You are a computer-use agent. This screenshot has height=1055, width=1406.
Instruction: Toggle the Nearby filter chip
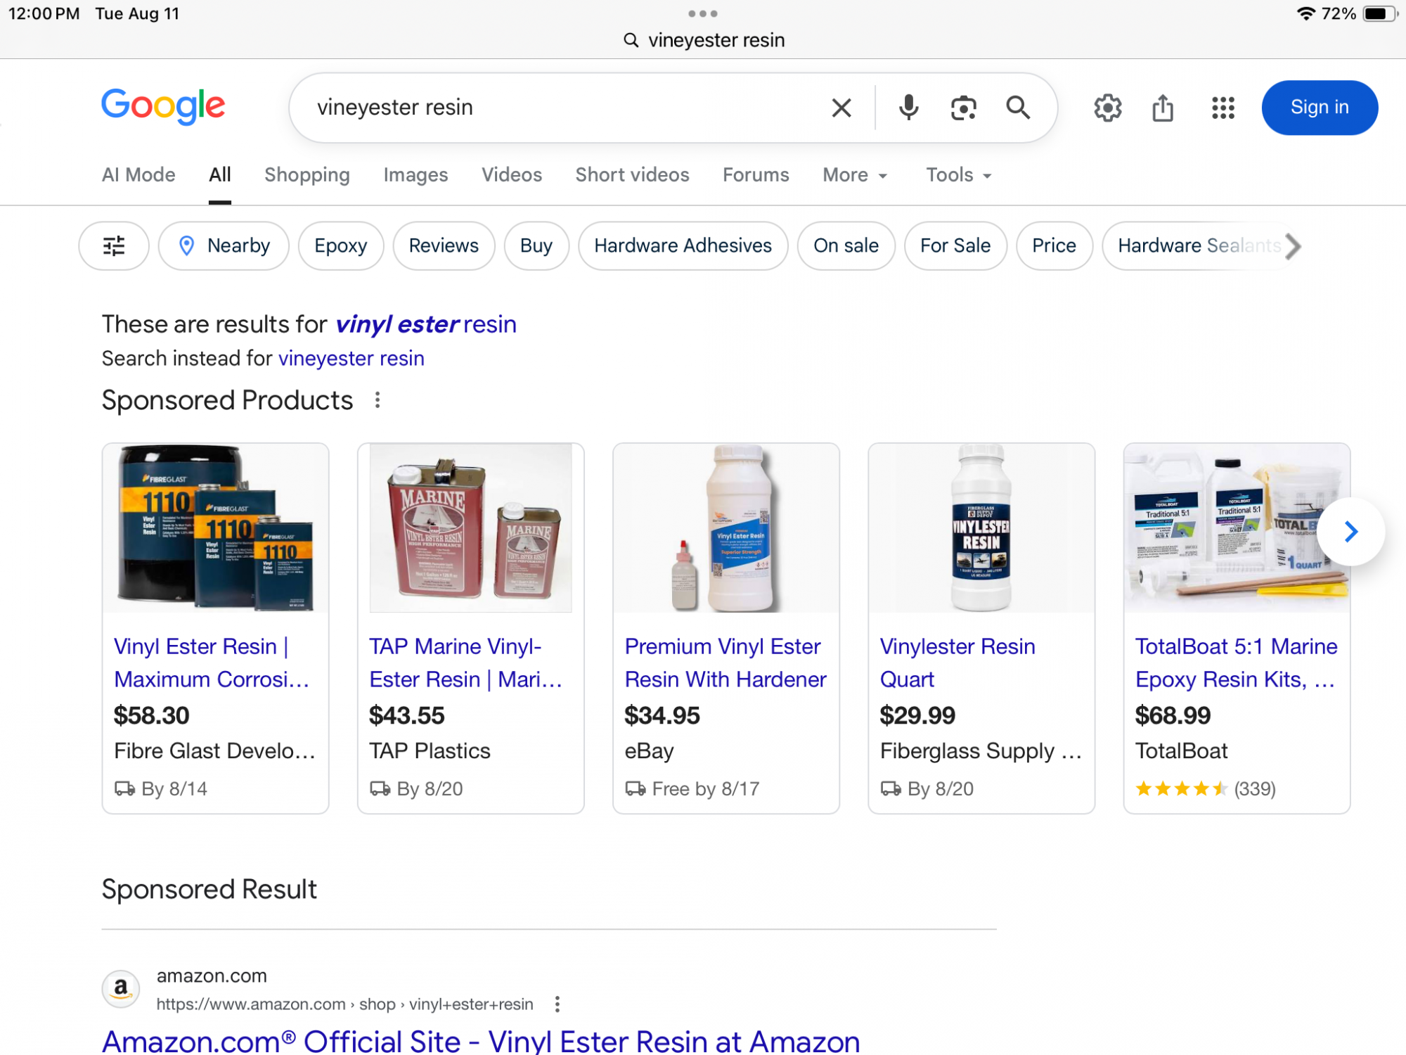coord(224,245)
